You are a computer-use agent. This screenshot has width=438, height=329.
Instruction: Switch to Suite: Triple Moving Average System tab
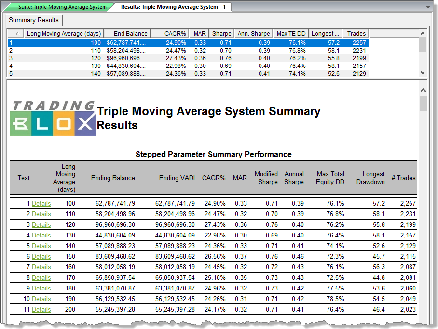62,7
